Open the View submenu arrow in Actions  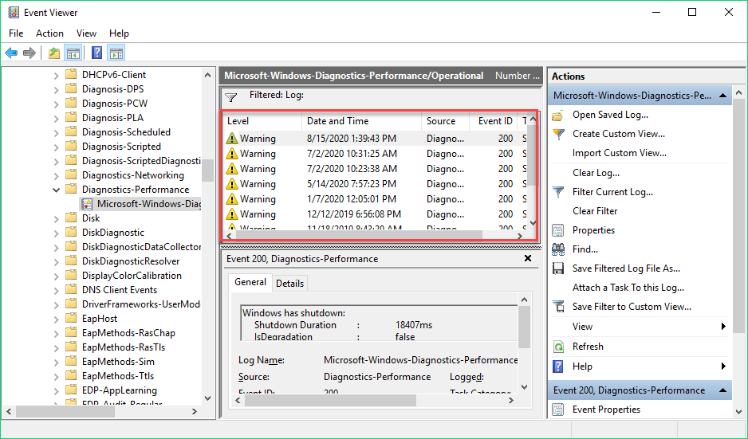(723, 327)
